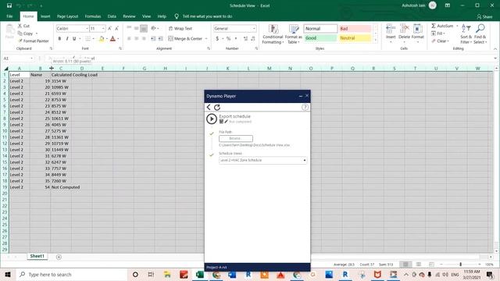Click the Accounting dollar format icon
Screen dimensions: 500x281
coord(217,38)
